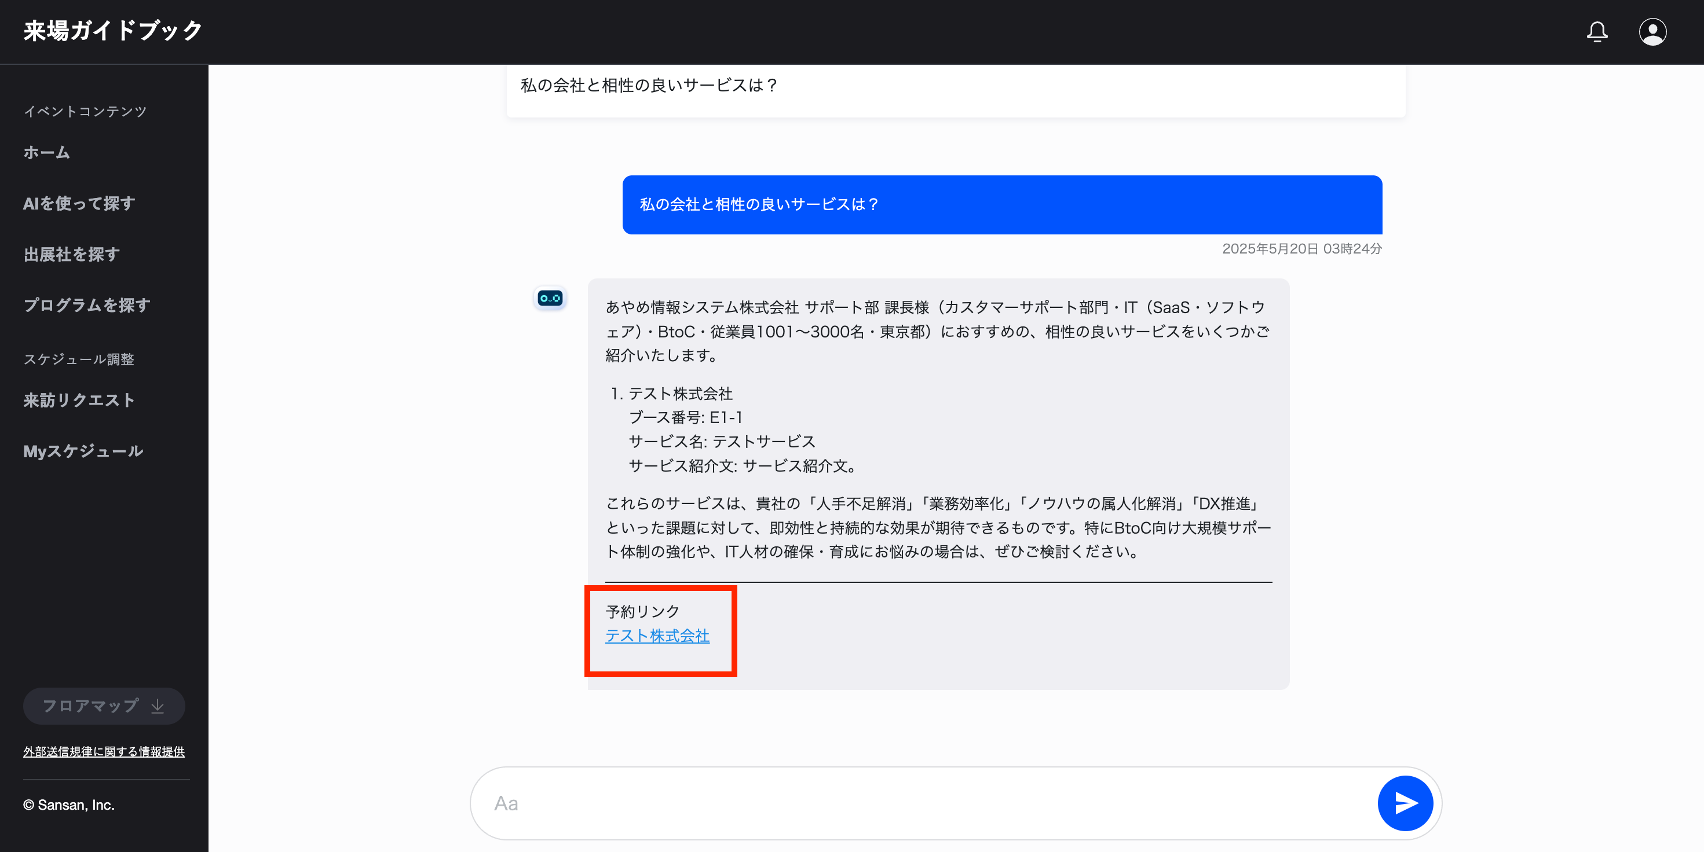Click the 予約リンク label
Screen dimensions: 1704x852
pyautogui.click(x=642, y=611)
